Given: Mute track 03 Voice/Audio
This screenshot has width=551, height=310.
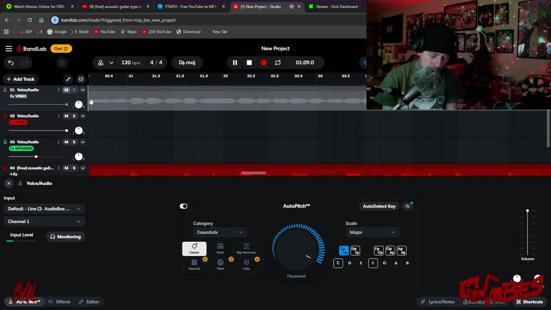Looking at the screenshot, I should (66, 142).
